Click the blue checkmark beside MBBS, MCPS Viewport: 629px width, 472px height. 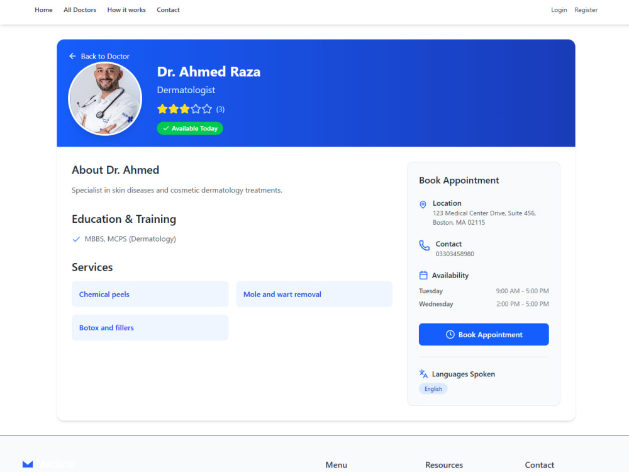[x=76, y=239]
